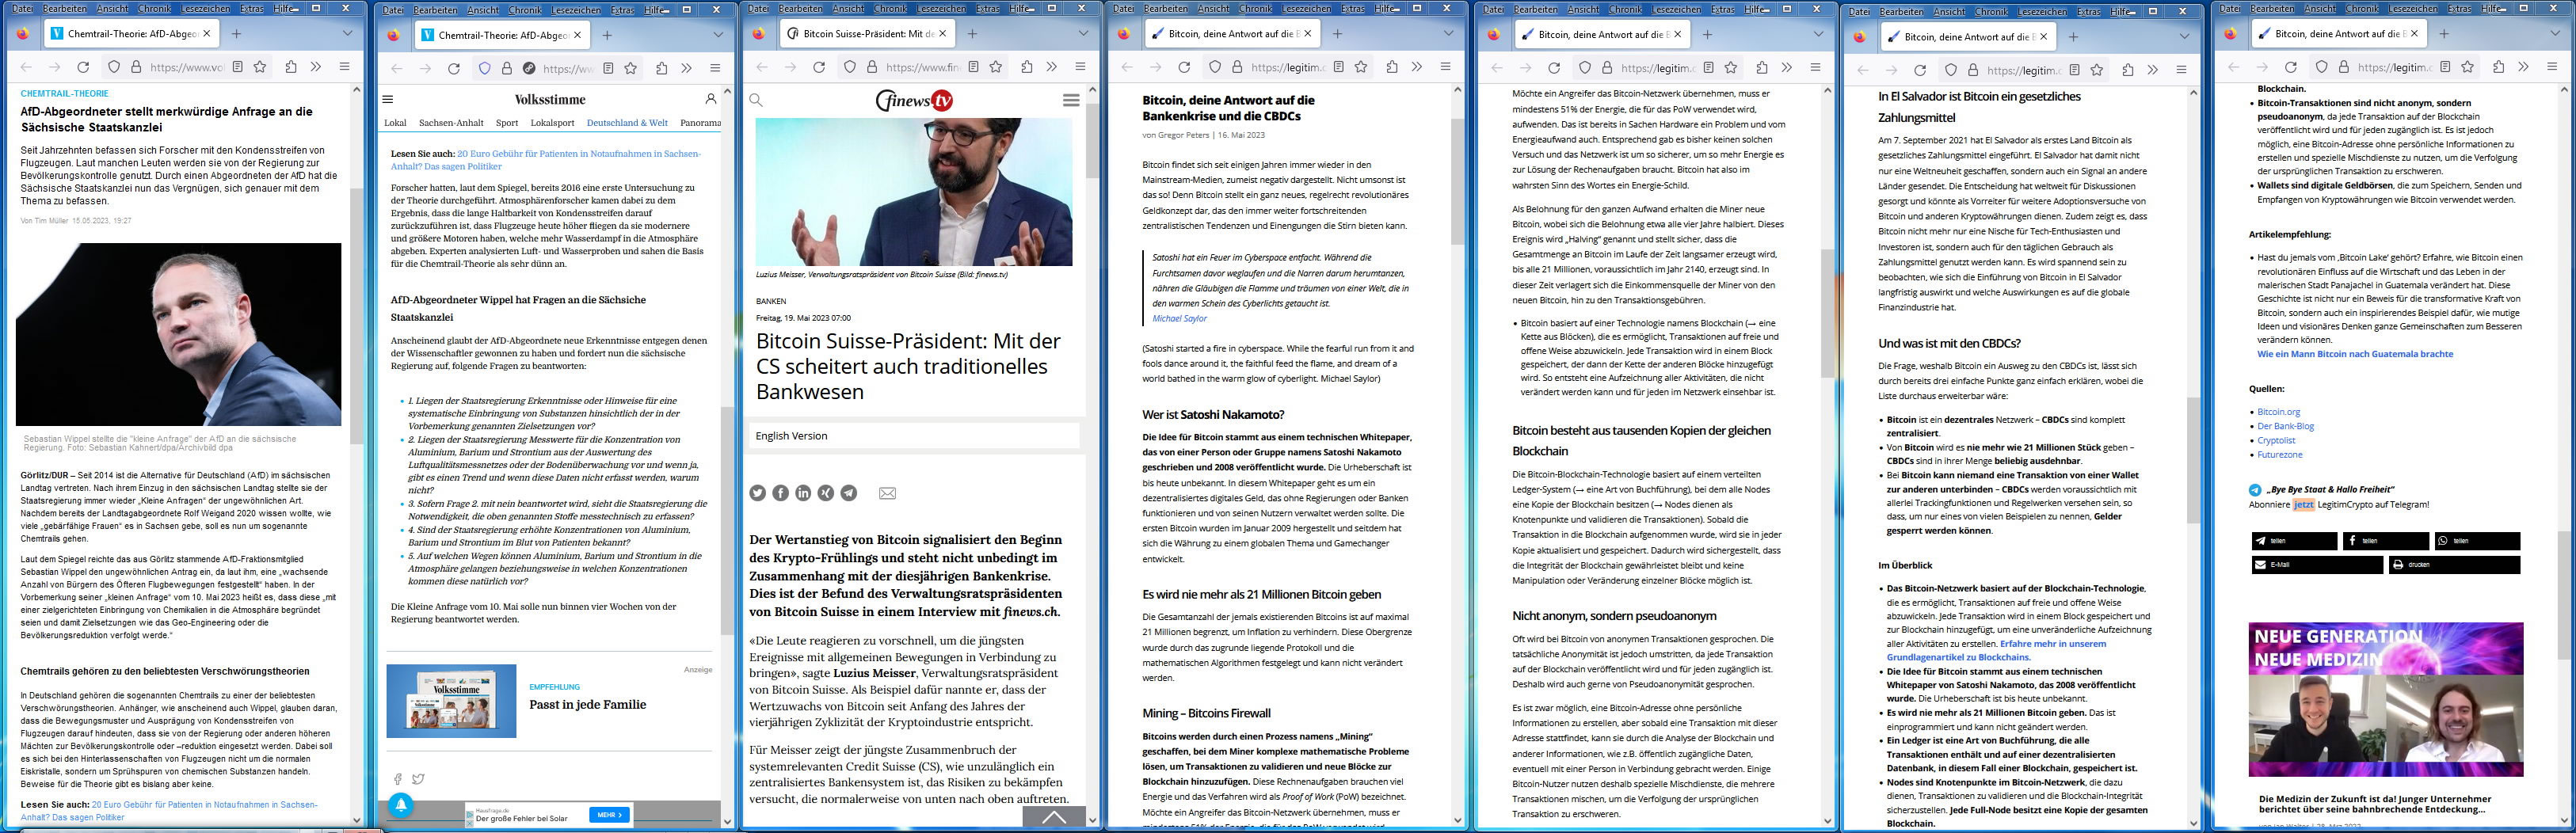Open Extras menu in the 'El Salvador' window
The width and height of the screenshot is (2576, 833).
tap(2088, 12)
